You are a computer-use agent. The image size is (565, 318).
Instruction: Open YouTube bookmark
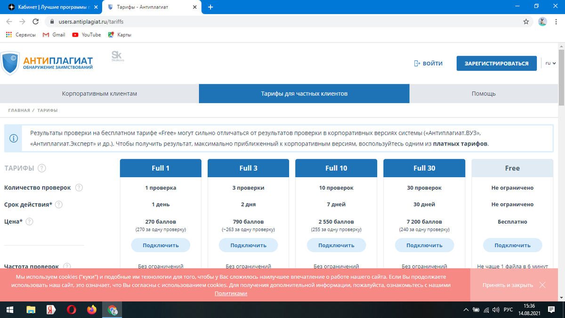[86, 35]
